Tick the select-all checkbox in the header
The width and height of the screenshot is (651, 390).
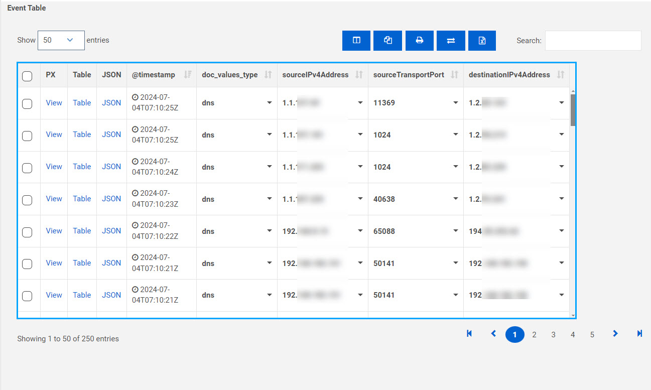pyautogui.click(x=28, y=76)
